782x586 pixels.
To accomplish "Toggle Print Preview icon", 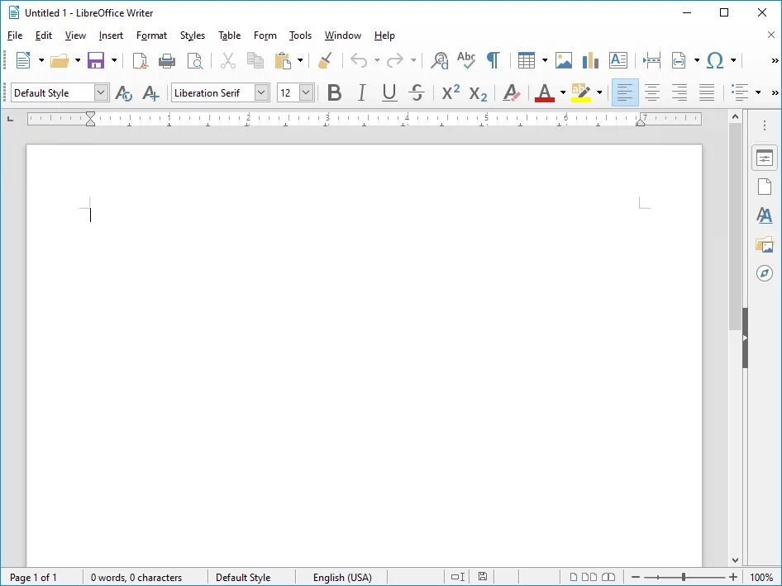I will coord(194,60).
